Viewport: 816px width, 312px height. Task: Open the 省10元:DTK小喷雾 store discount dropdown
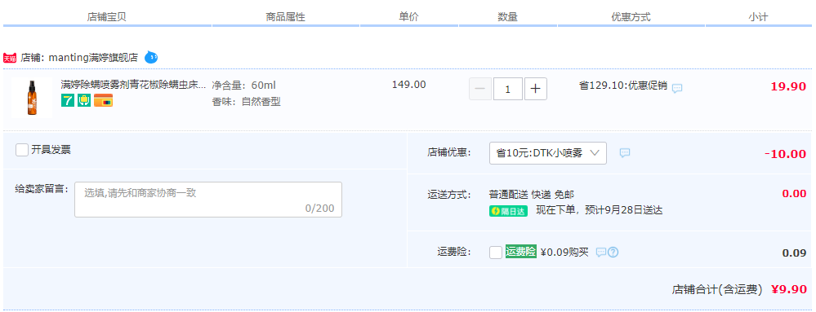pyautogui.click(x=548, y=153)
